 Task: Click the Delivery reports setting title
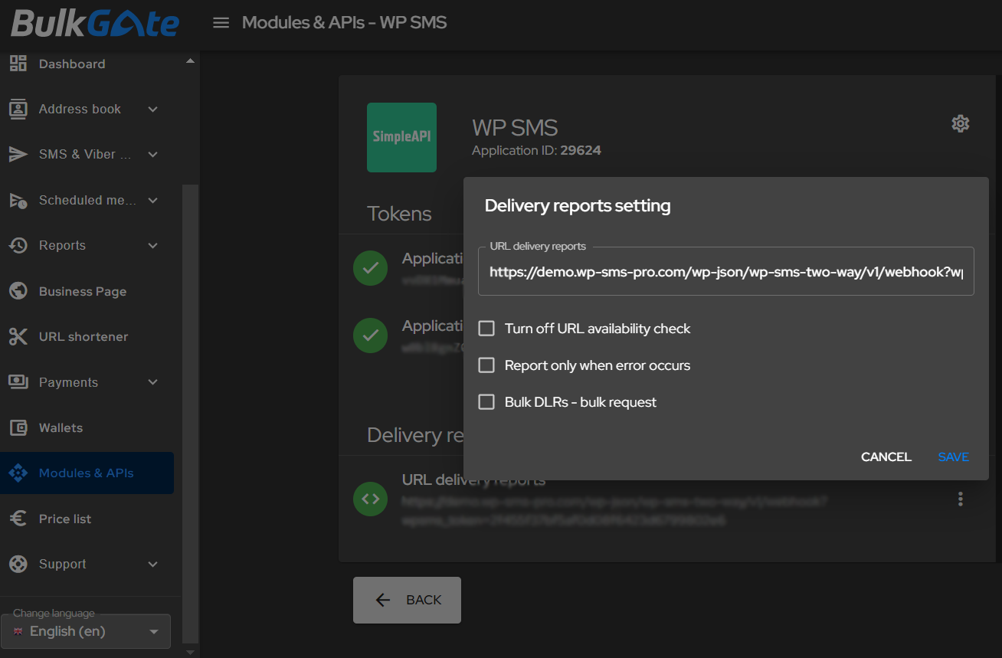[578, 205]
